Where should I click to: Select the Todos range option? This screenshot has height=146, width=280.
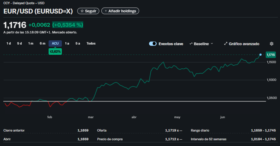pyautogui.click(x=91, y=43)
